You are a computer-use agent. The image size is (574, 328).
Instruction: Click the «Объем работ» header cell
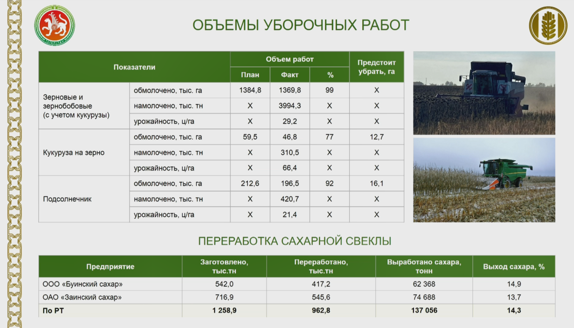[290, 59]
